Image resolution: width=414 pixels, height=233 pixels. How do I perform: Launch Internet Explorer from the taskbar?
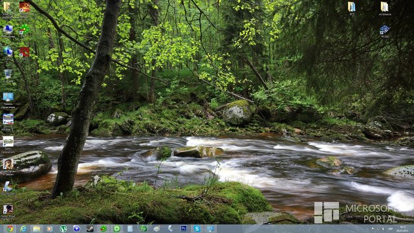click(23, 228)
